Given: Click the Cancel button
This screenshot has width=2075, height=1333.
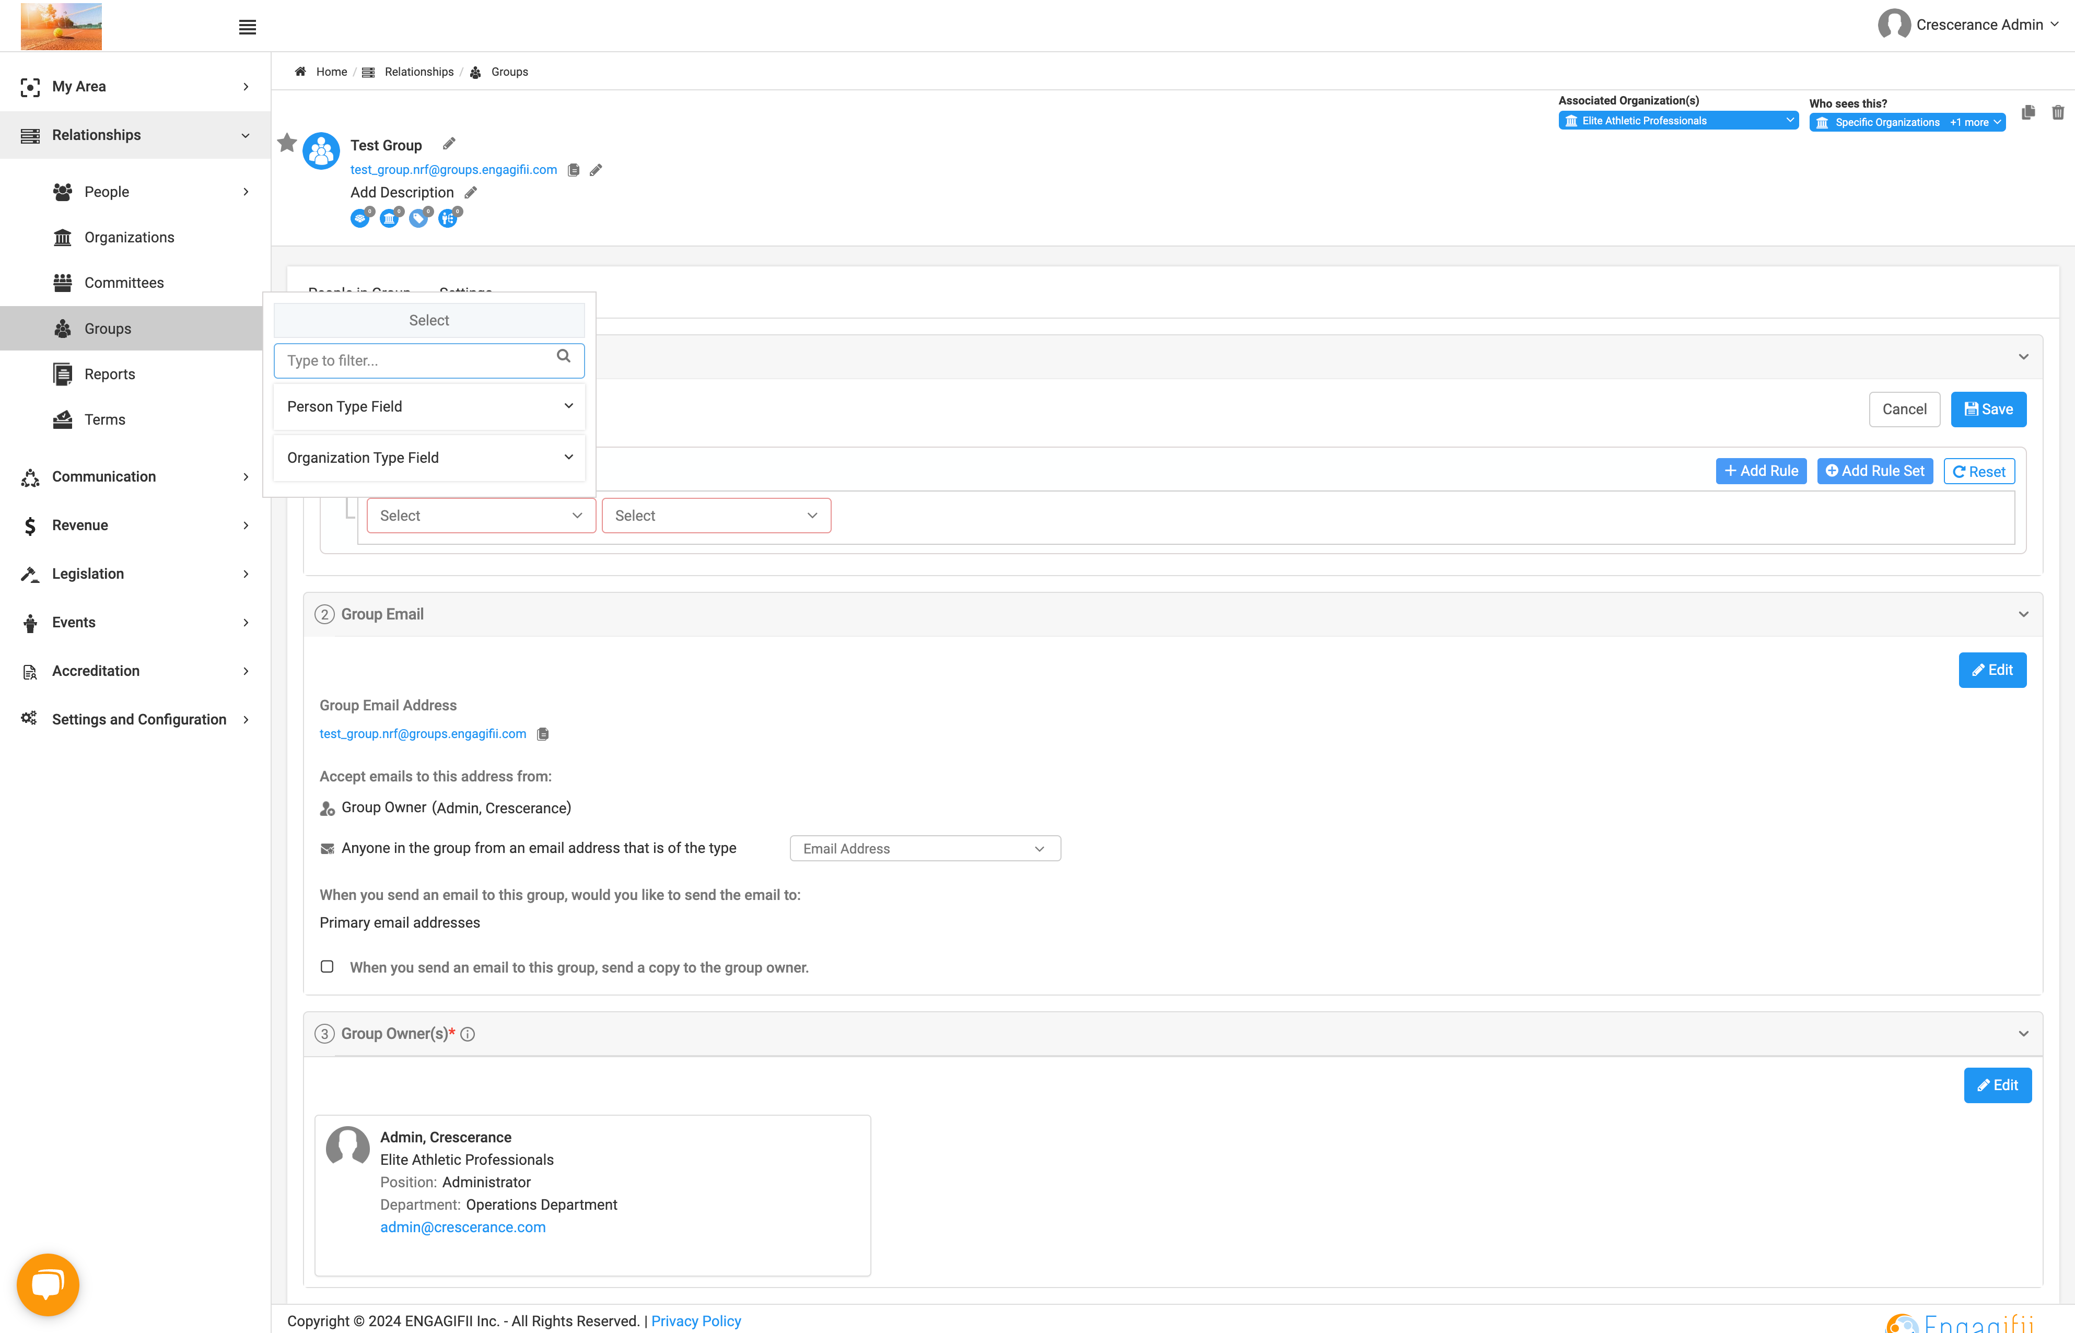Looking at the screenshot, I should click(1905, 410).
